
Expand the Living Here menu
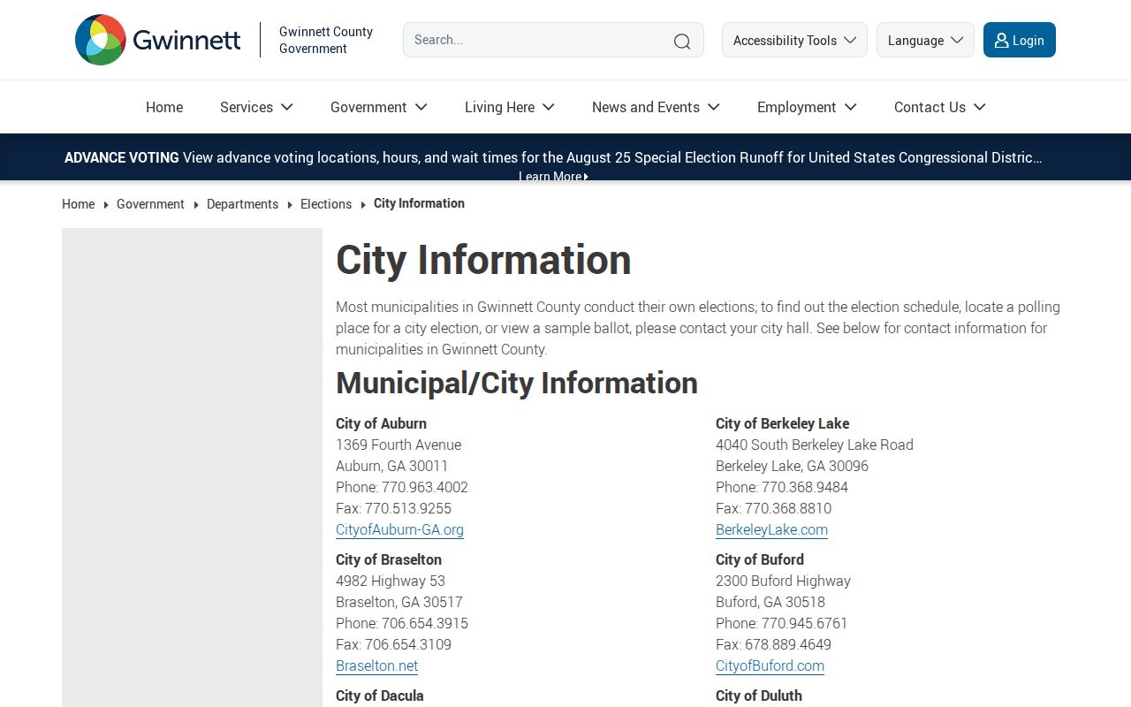(x=510, y=107)
